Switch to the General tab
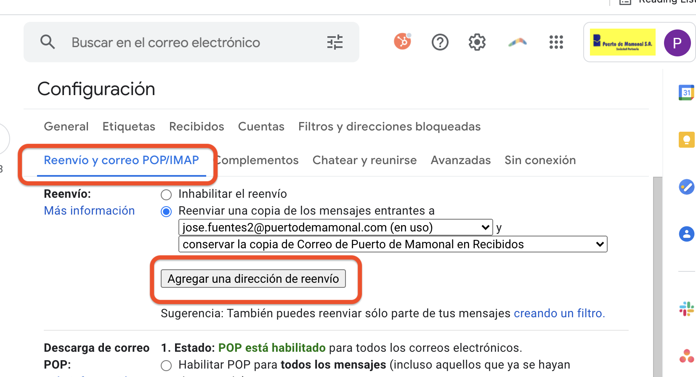 click(x=66, y=127)
